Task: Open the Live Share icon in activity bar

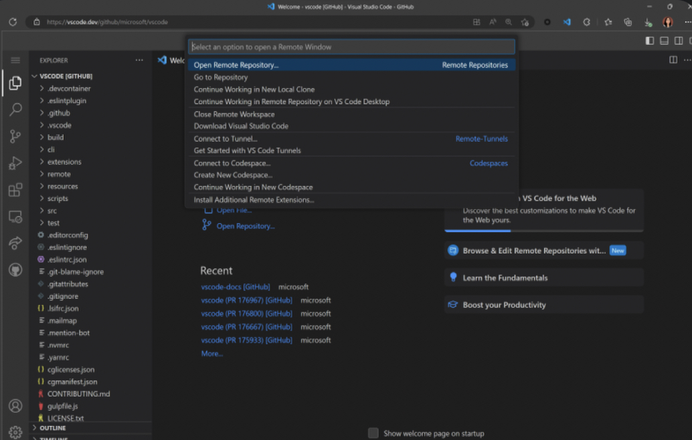Action: point(15,243)
